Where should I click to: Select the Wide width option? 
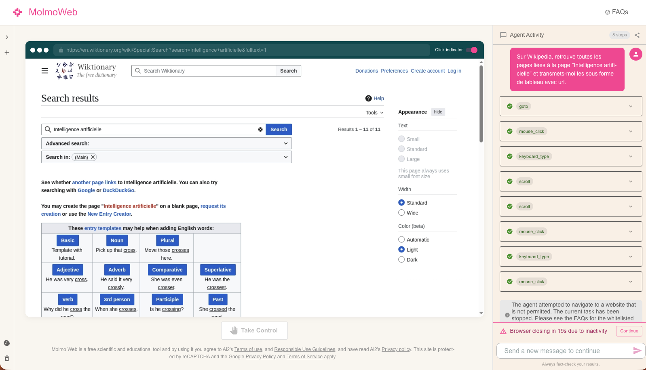pos(401,213)
